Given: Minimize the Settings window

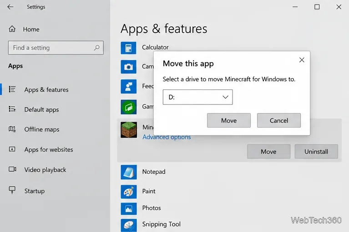Looking at the screenshot, I should tap(295, 7).
